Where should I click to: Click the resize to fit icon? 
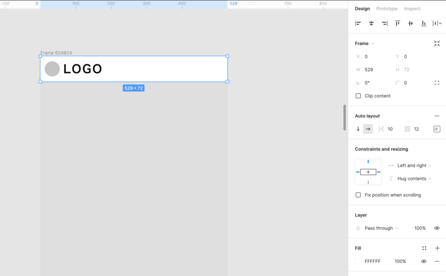click(x=437, y=43)
